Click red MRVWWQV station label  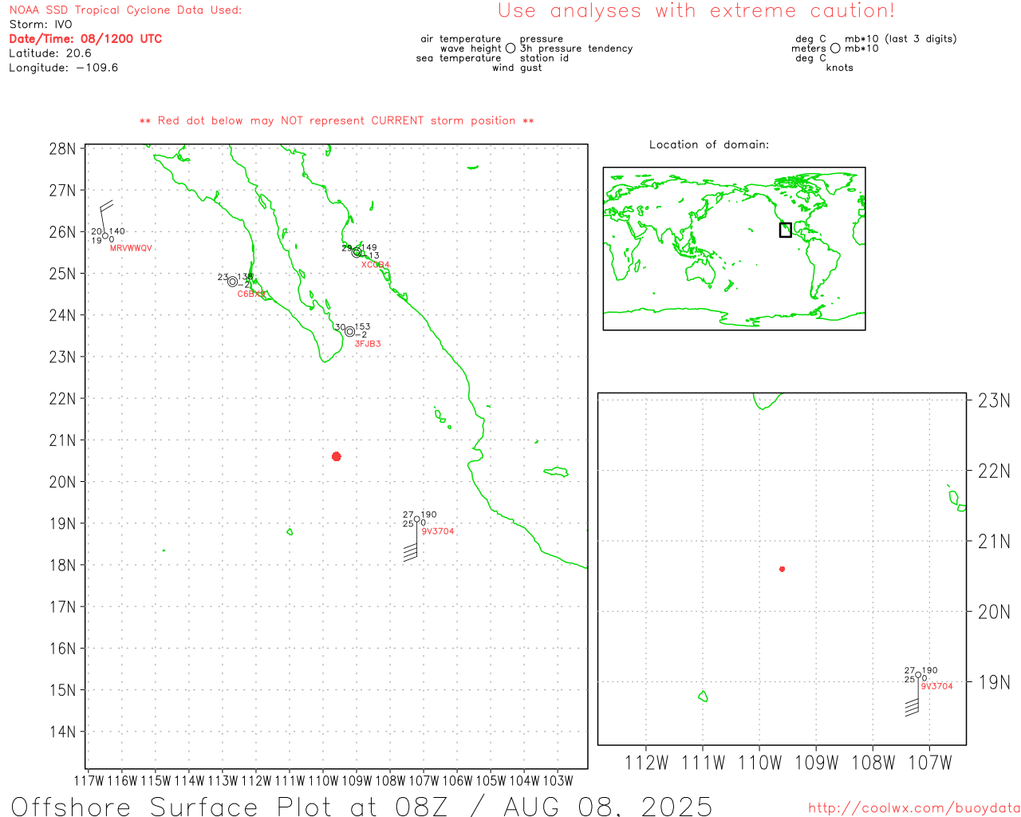(131, 249)
